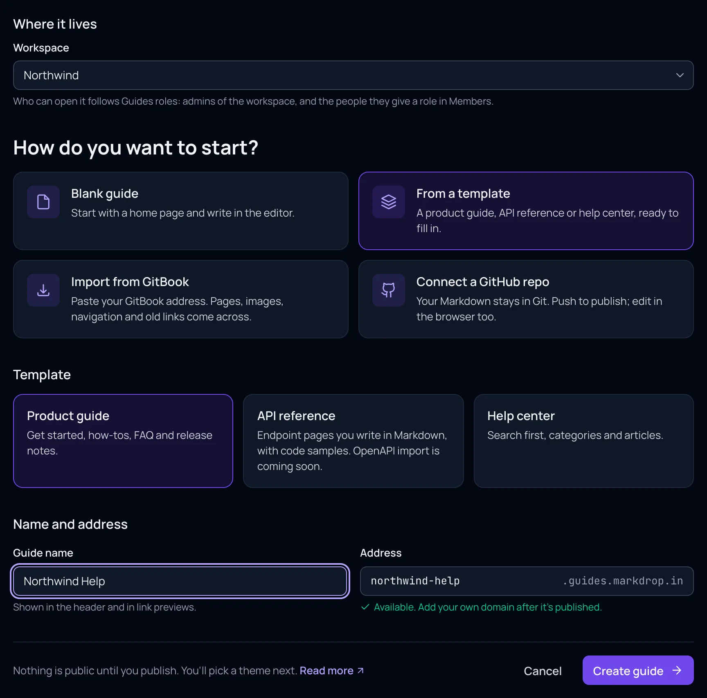Pick the Help center template
Image resolution: width=707 pixels, height=698 pixels.
pyautogui.click(x=584, y=441)
